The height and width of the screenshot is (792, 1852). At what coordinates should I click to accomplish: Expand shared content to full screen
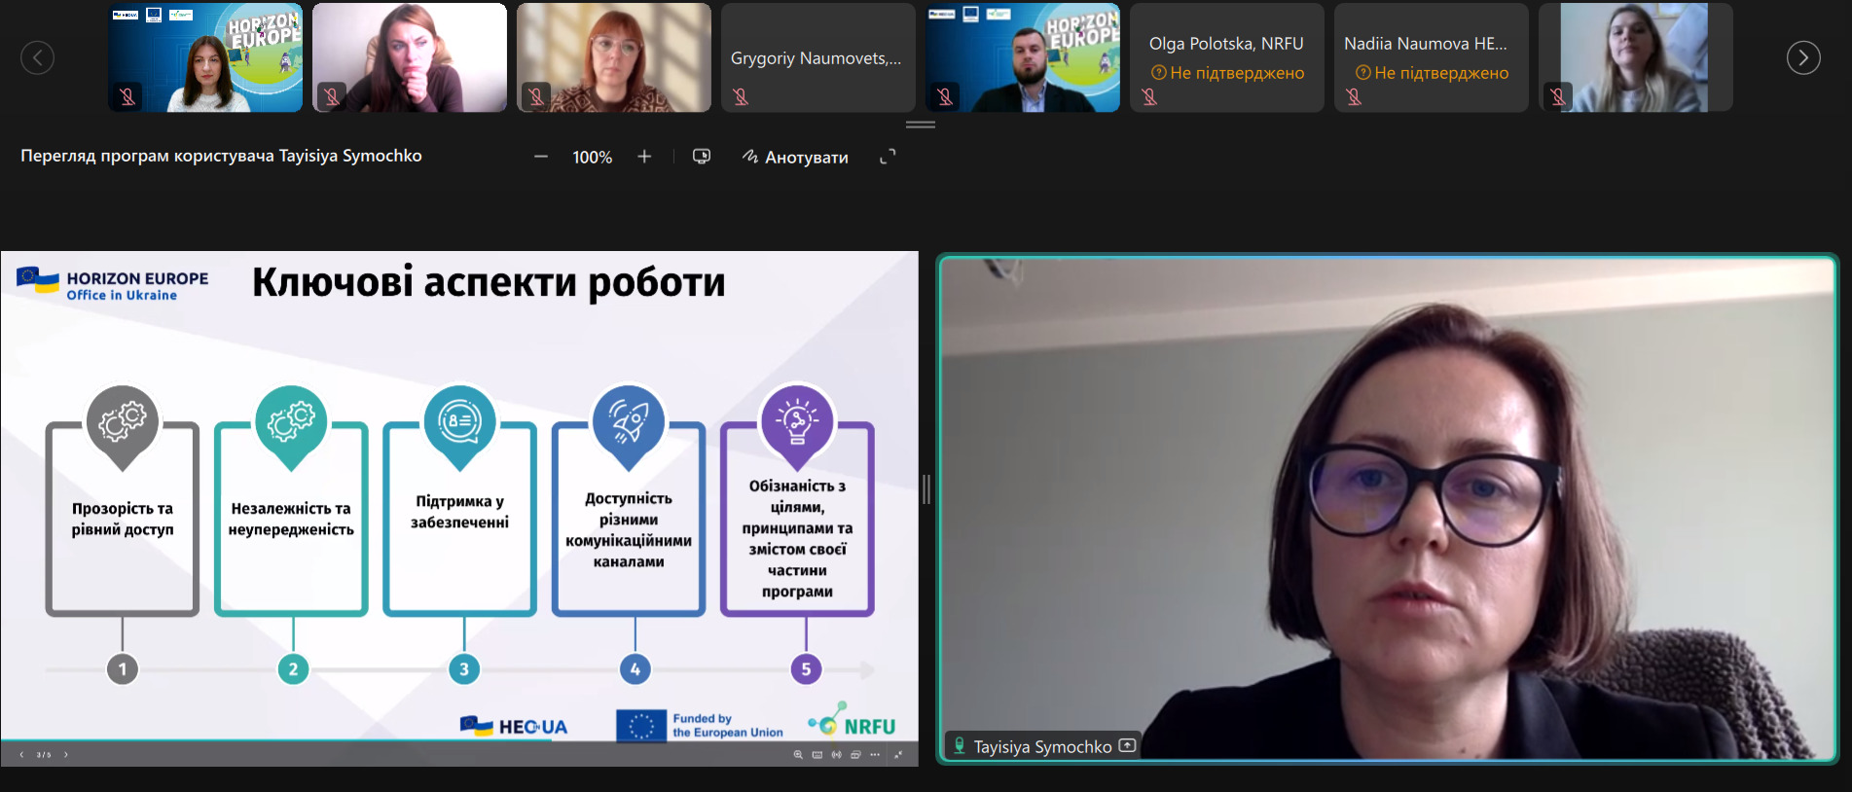coord(888,157)
